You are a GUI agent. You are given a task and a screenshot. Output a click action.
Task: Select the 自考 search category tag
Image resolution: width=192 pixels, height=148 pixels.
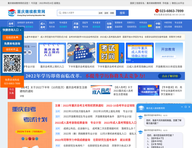coord(101,13)
